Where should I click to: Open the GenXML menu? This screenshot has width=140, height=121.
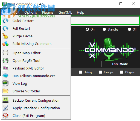[x=65, y=12]
